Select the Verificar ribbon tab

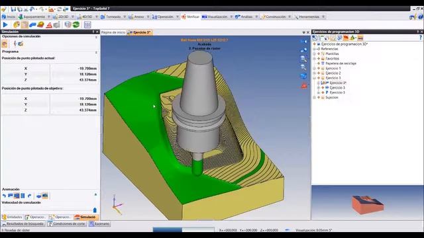pos(190,17)
